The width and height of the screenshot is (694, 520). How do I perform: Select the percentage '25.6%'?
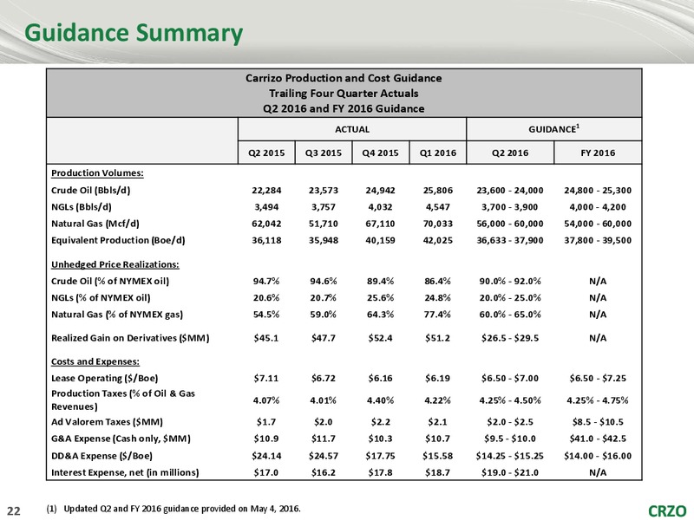380,298
